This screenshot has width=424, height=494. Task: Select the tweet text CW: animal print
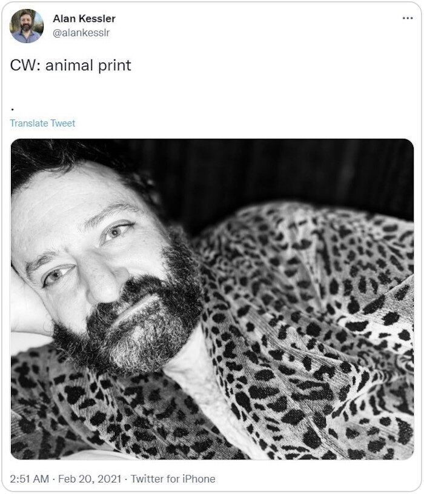click(x=70, y=65)
